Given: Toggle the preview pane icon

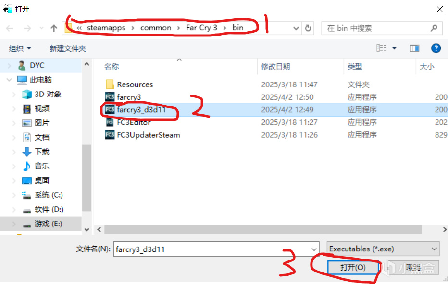Looking at the screenshot, I should point(414,48).
